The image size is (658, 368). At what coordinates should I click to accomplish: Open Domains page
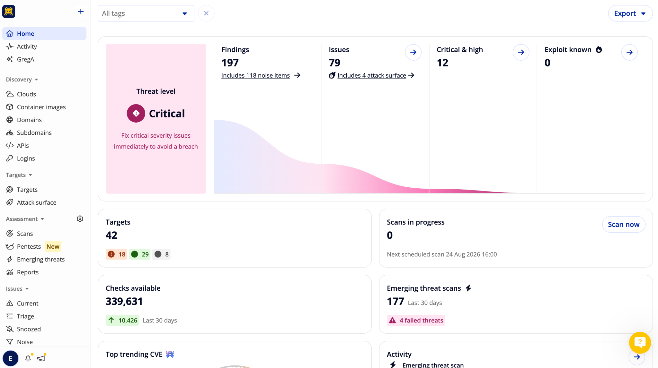29,120
